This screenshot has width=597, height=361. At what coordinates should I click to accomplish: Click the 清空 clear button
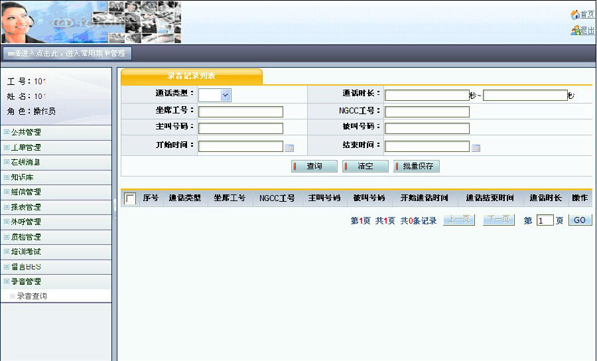pos(365,167)
